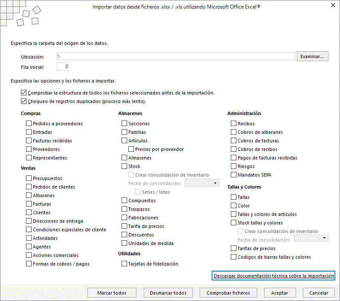340x301 pixels.
Task: Tick the Descuentos checkbox
Action: coord(124,234)
